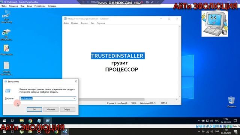The image size is (240, 135).
Task: Open VirtualBox Справка menu
Action: [52, 6]
